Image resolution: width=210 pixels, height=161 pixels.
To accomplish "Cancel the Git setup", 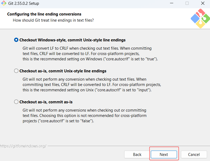I will tap(194, 154).
